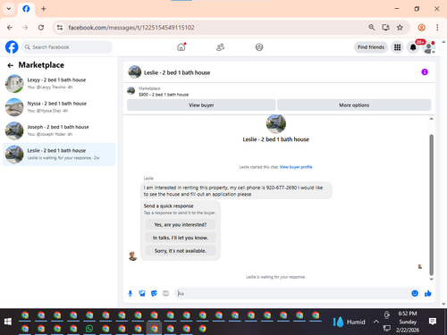Image resolution: width=447 pixels, height=335 pixels.
Task: Open the account profile picture menu
Action: coord(428,47)
